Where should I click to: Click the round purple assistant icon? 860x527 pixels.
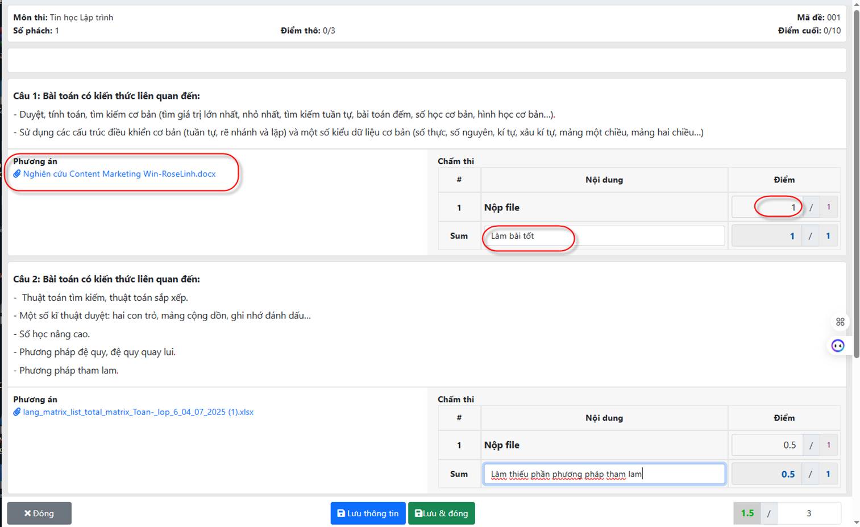tap(838, 346)
